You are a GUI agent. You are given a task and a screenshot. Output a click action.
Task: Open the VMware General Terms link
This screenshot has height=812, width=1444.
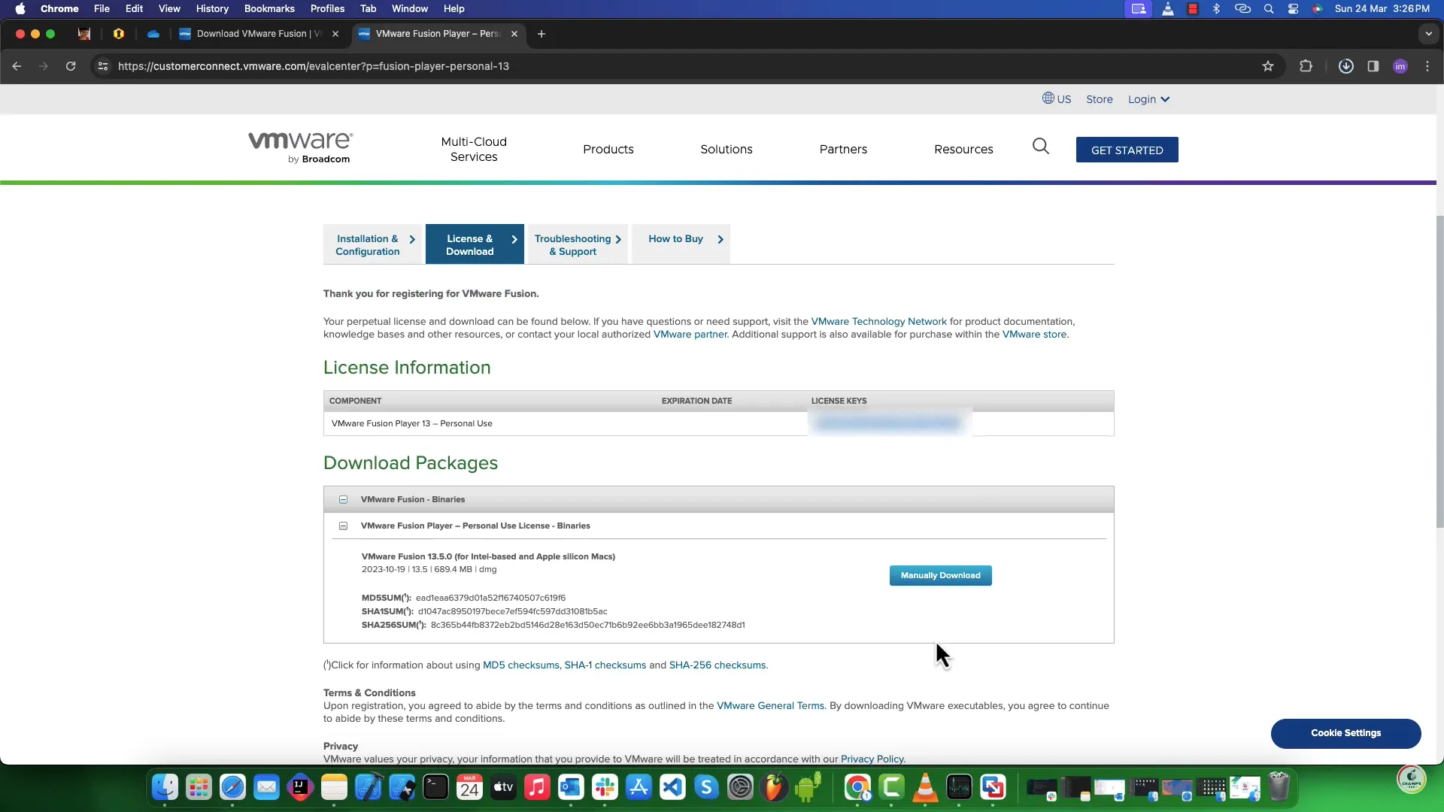[770, 706]
